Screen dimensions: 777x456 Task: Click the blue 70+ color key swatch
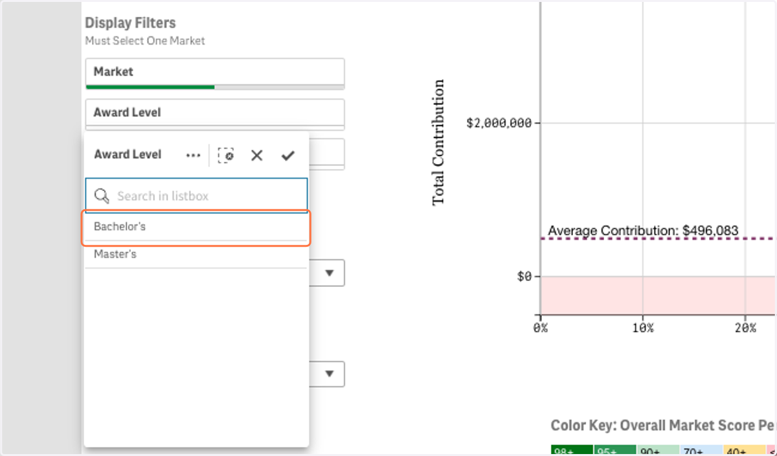pos(701,451)
